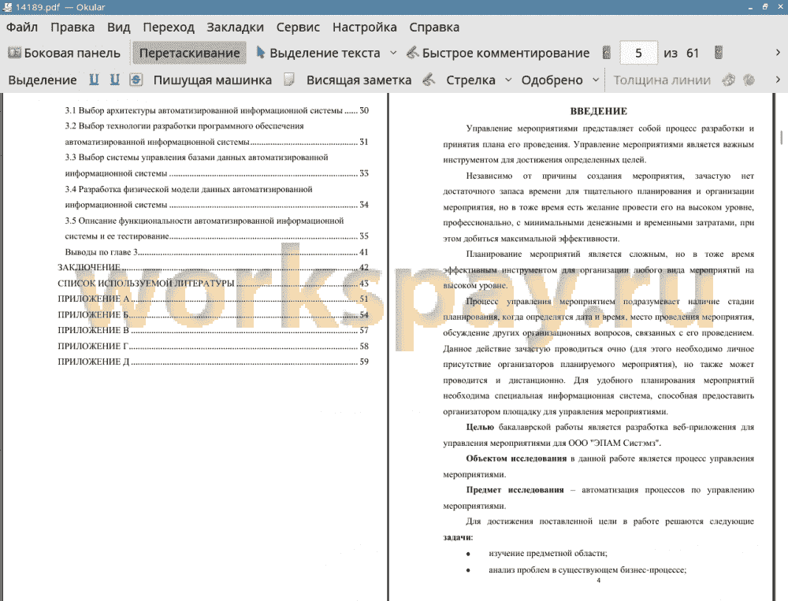Image resolution: width=788 pixels, height=601 pixels.
Task: Click the vertical scrollbar handle
Action: (x=782, y=137)
